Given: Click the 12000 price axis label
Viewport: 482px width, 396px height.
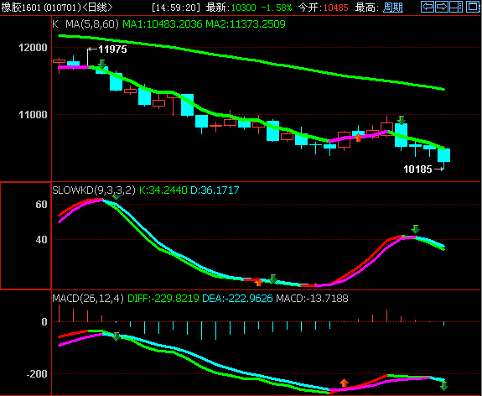Looking at the screenshot, I should [33, 48].
